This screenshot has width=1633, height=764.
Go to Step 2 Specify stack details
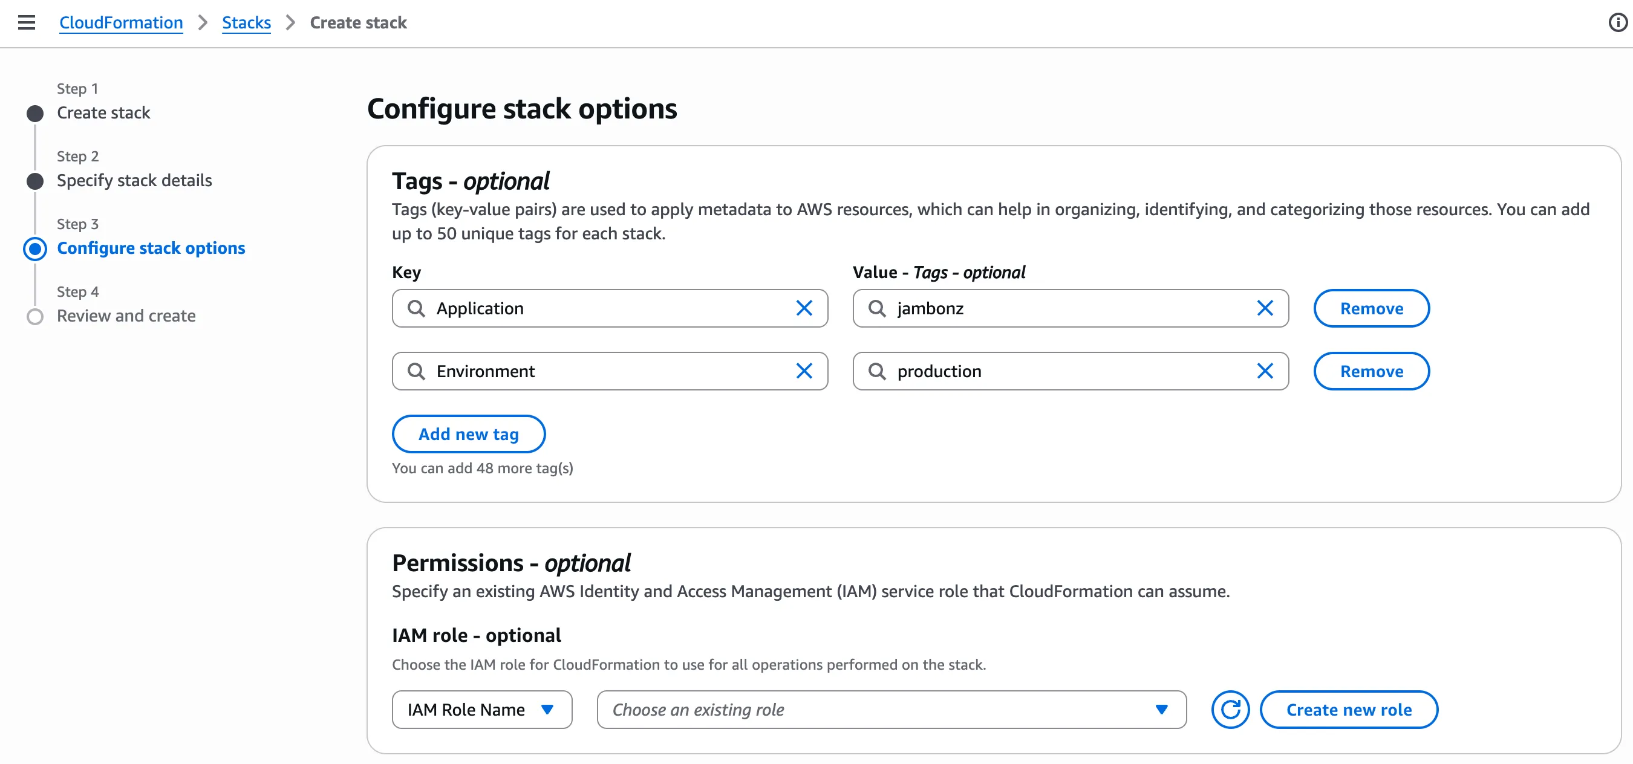coord(134,181)
